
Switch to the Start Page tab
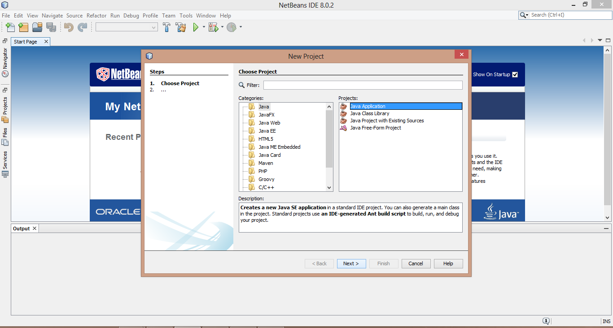pos(26,42)
